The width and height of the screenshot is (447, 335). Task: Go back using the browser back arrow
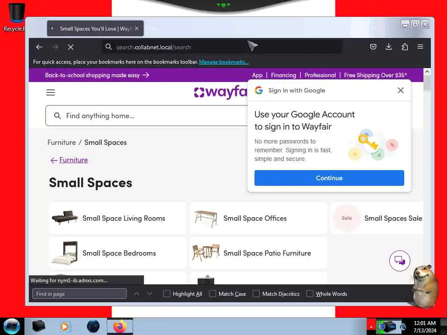[39, 47]
